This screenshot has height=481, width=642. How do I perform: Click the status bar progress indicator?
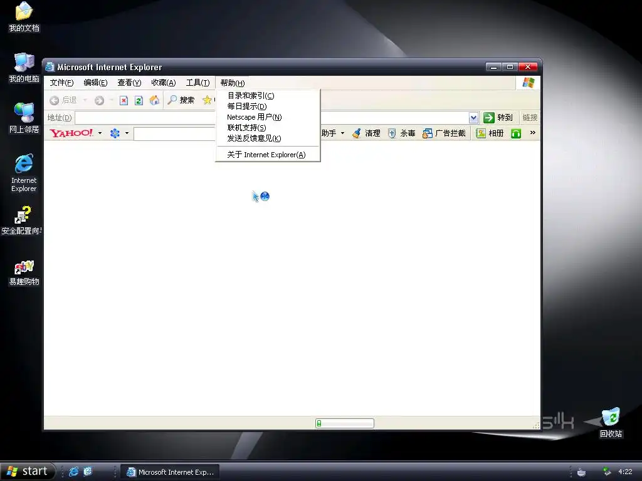coord(345,423)
